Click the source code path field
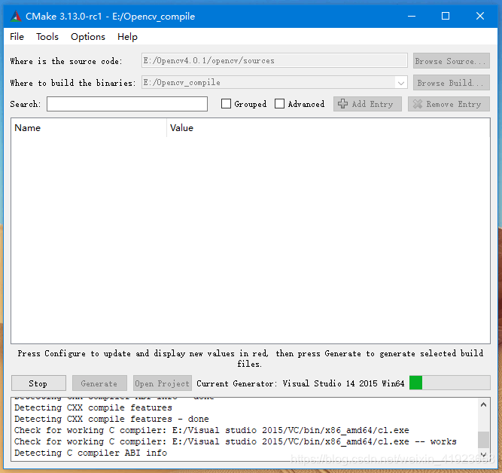This screenshot has width=502, height=473. 275,60
